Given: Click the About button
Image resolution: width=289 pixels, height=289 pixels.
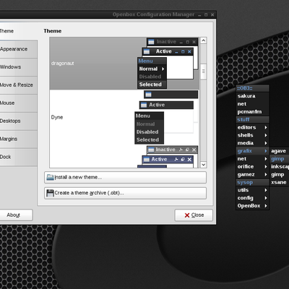Looking at the screenshot, I should pos(16,215).
